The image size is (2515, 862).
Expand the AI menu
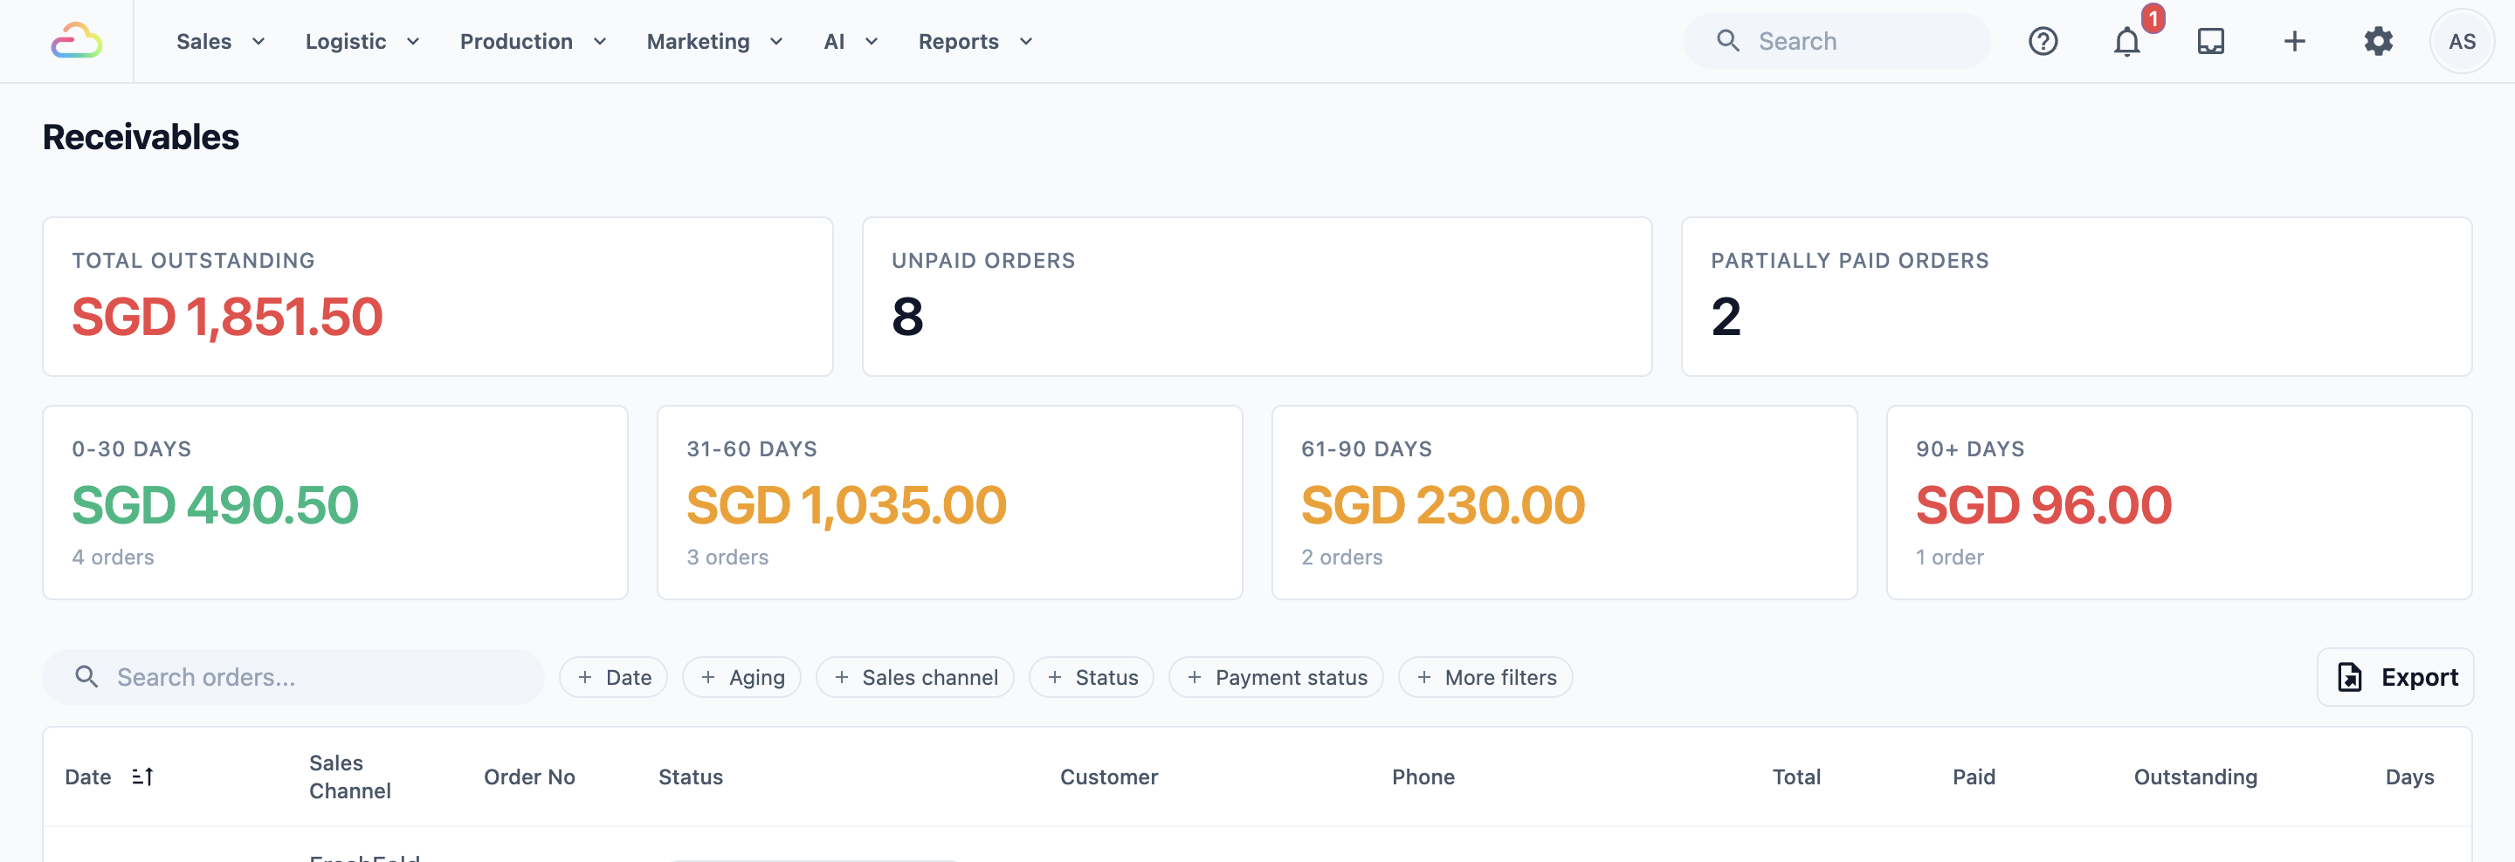pos(851,41)
